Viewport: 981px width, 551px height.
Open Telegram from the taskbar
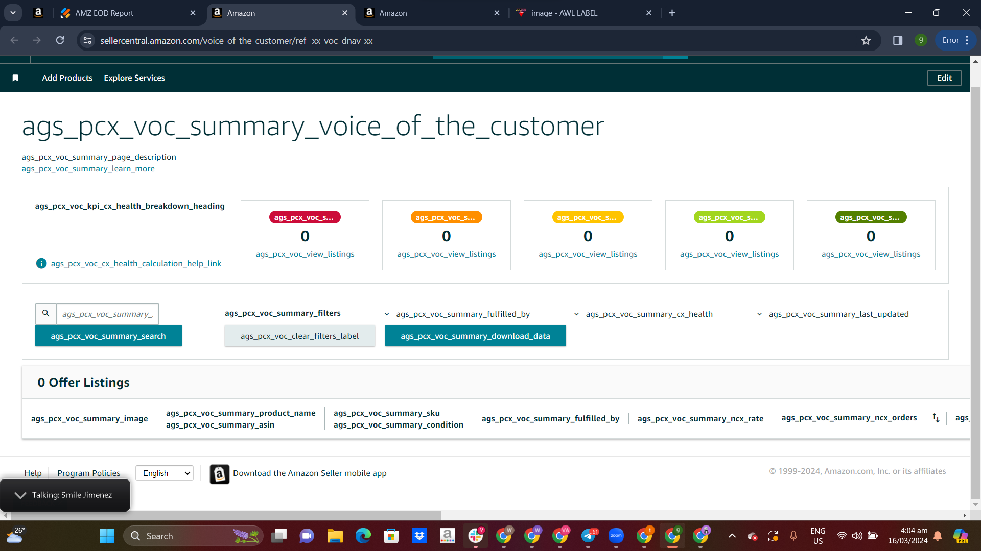click(x=588, y=536)
